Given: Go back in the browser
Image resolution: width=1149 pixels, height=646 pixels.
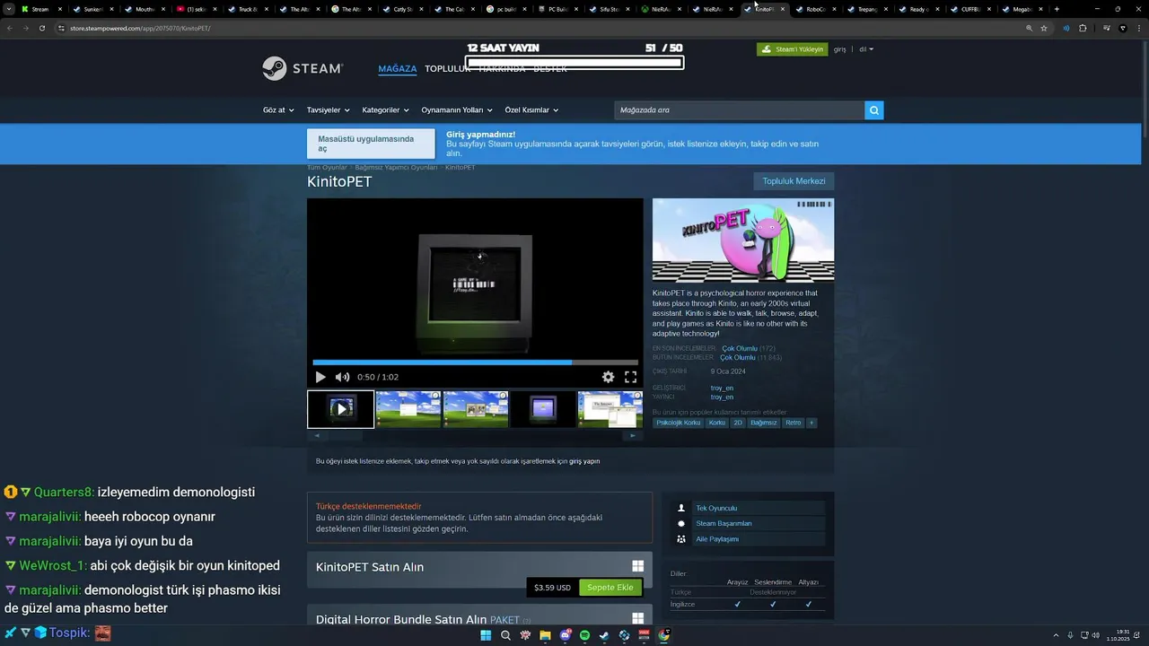Looking at the screenshot, I should 10,28.
